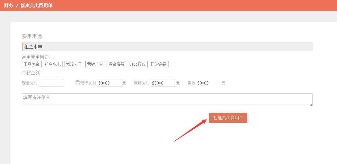Viewport: 337px width, 164px height.
Task: Focus the 网络支付 field showing 20000
Action: point(163,83)
